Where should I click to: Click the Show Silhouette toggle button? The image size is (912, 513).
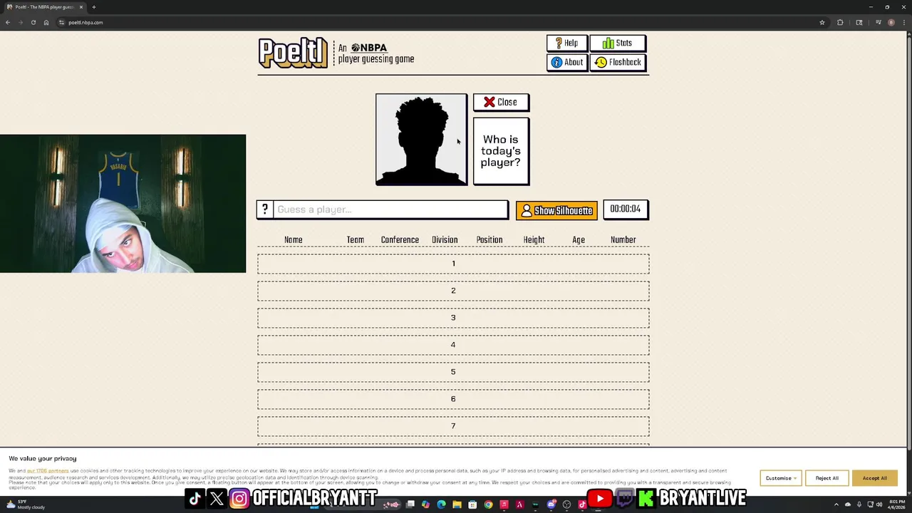point(556,211)
